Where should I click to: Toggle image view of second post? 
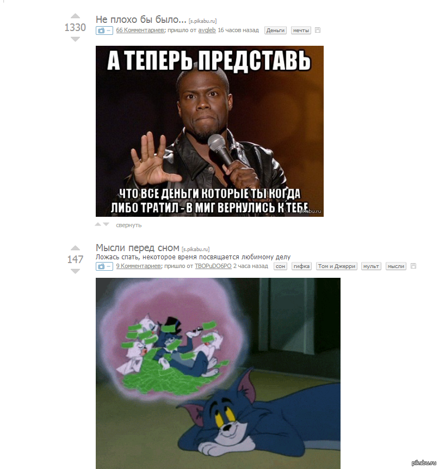point(104,266)
